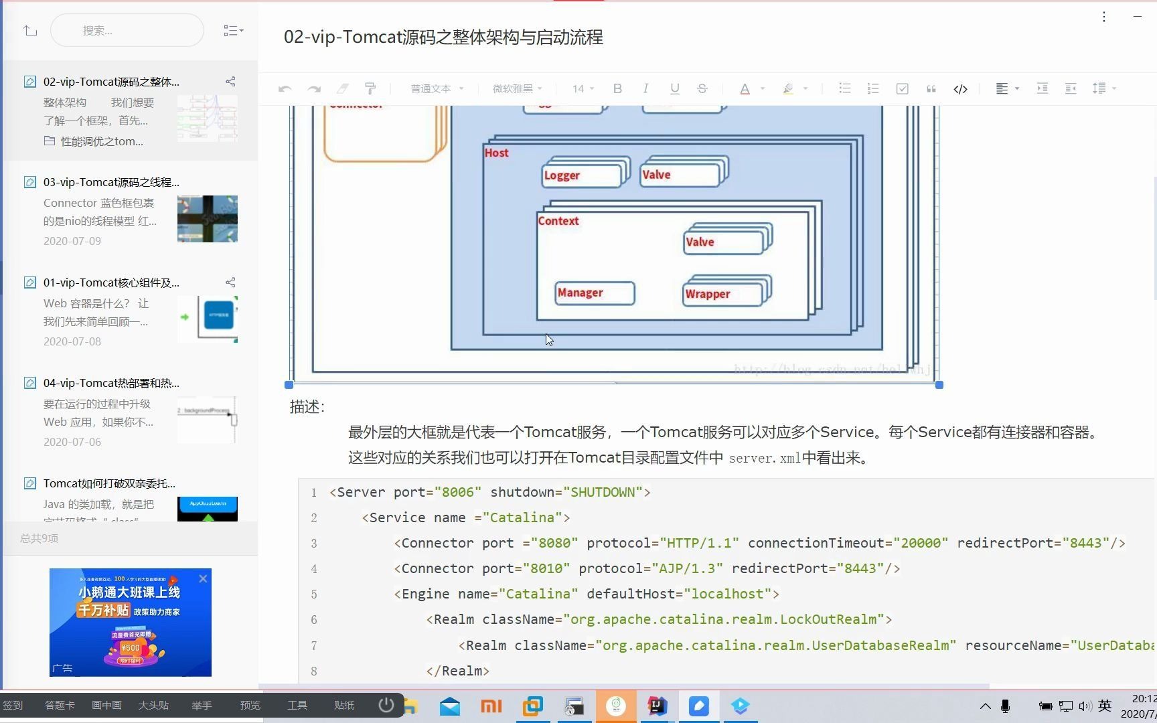
Task: Open font size dropdown 14
Action: click(x=583, y=88)
